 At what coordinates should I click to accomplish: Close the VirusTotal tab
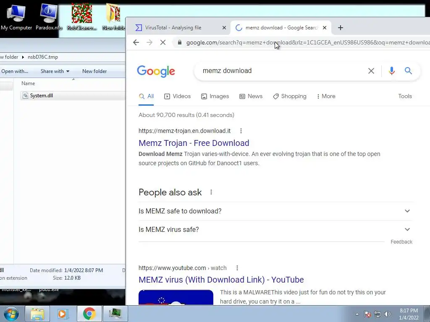coord(224,28)
